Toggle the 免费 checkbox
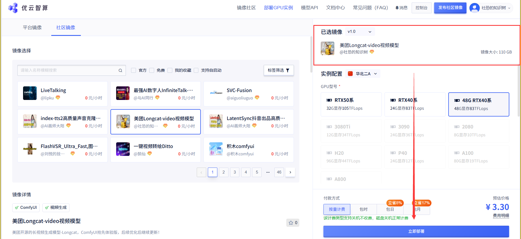Screen dimensions: 521x239 click(x=152, y=70)
